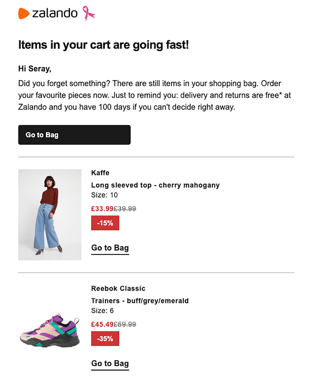
Task: Click the -35% discount badge
Action: pyautogui.click(x=105, y=338)
